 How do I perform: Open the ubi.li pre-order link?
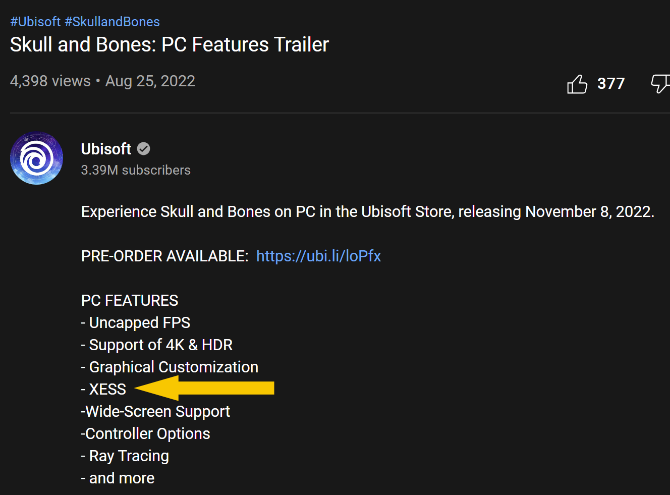[x=318, y=256]
